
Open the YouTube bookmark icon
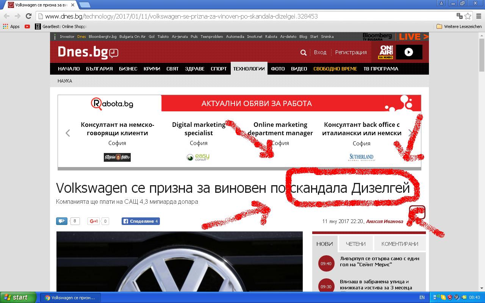(27, 27)
